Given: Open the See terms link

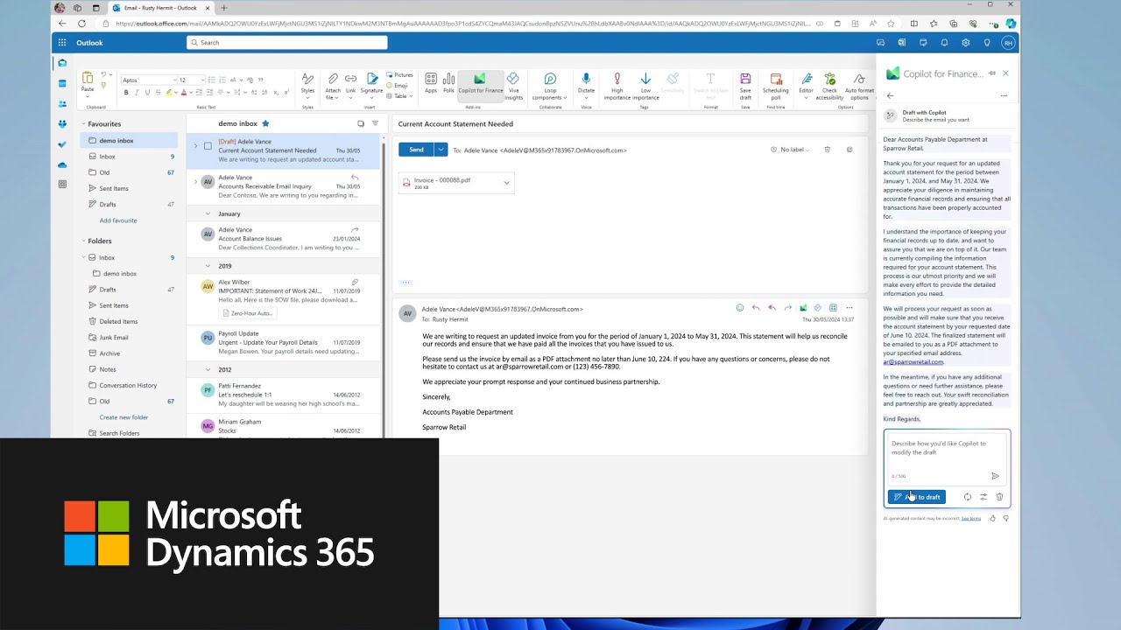Looking at the screenshot, I should [971, 518].
